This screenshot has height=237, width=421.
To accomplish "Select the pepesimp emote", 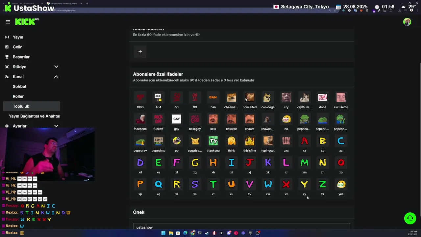I will click(159, 141).
